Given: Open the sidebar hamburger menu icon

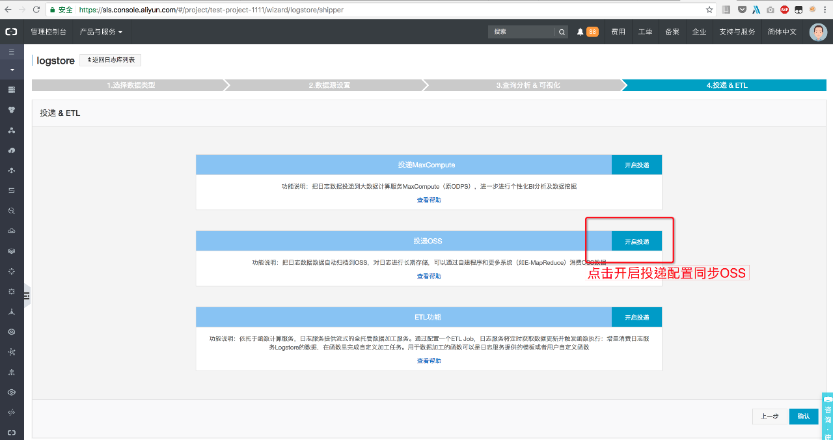Looking at the screenshot, I should pos(12,51).
